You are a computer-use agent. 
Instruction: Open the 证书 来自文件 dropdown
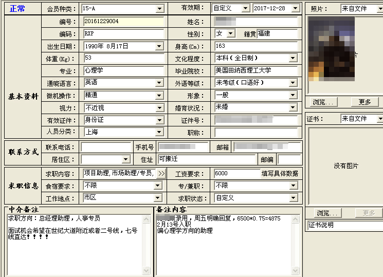pyautogui.click(x=380, y=119)
